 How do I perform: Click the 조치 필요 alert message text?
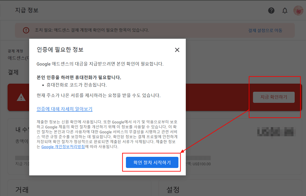tap(92, 30)
